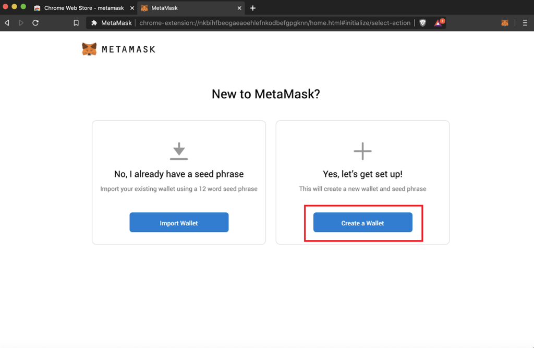
Task: Click the plus icon above the setup card
Action: point(362,151)
